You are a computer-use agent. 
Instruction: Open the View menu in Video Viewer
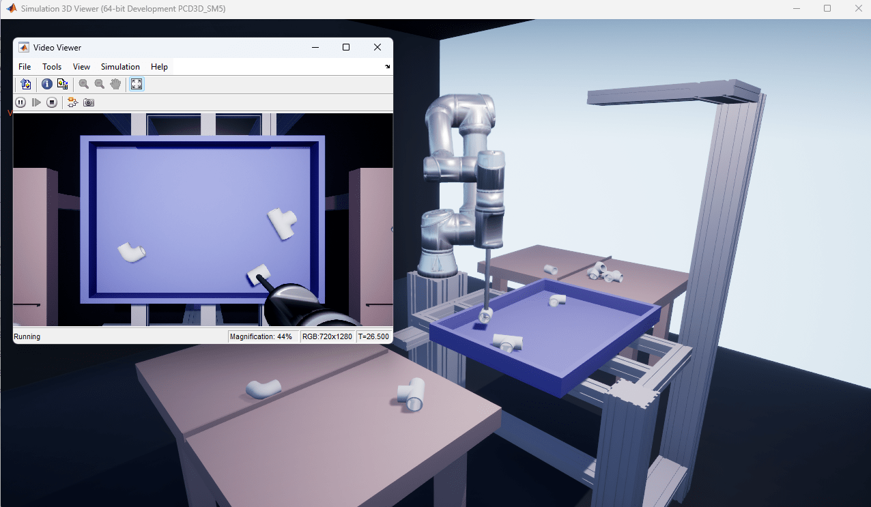click(x=81, y=67)
